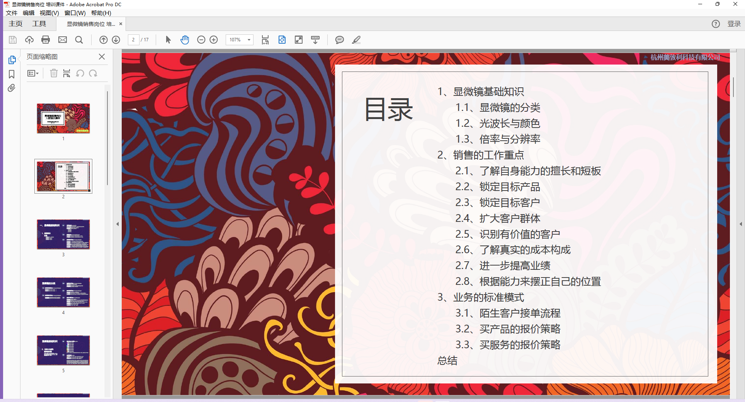Click the Zoom in plus icon
Screen dimensions: 745x402
click(214, 40)
